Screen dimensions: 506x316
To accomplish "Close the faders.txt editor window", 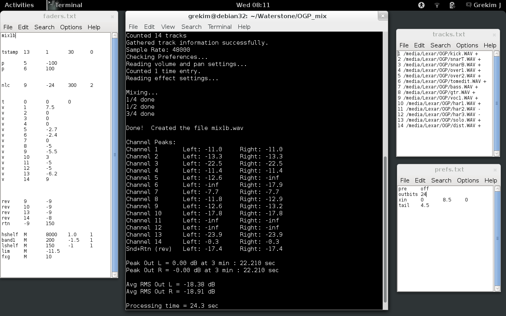I will click(112, 17).
